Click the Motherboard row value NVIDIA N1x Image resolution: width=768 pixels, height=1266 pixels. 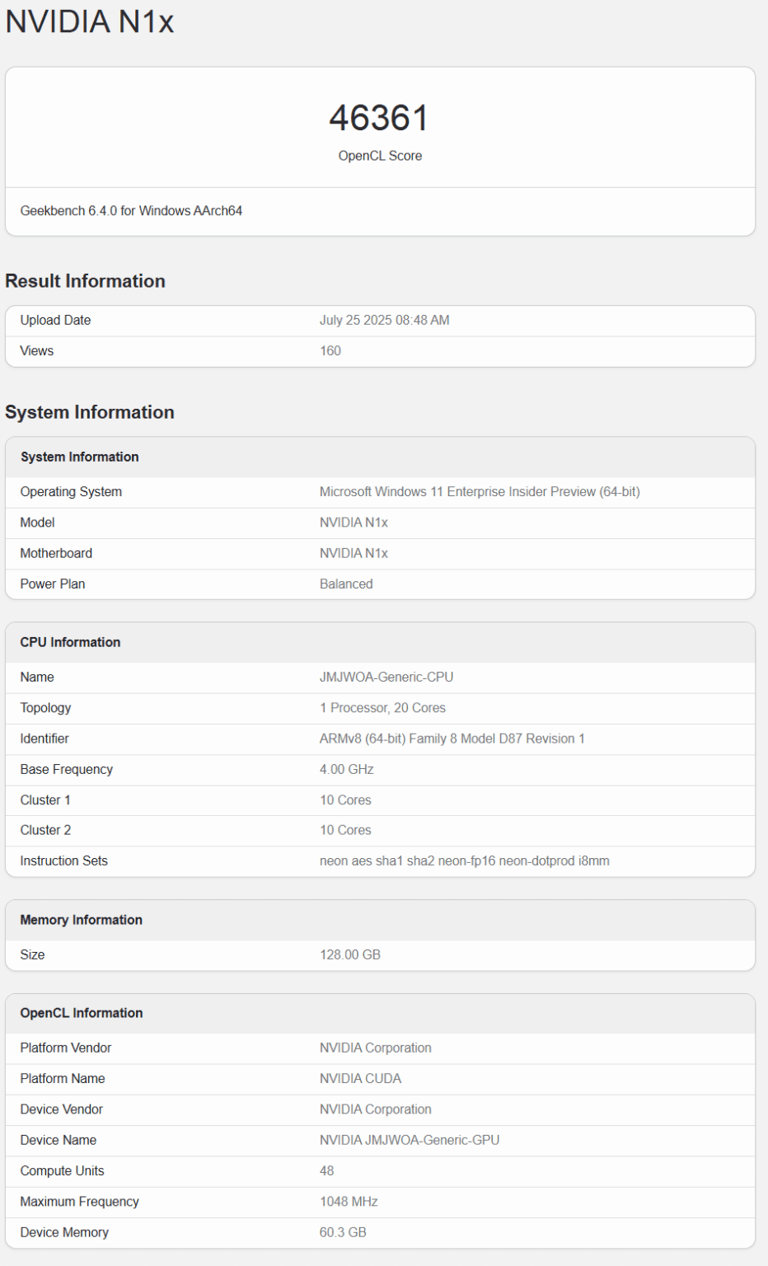(354, 553)
